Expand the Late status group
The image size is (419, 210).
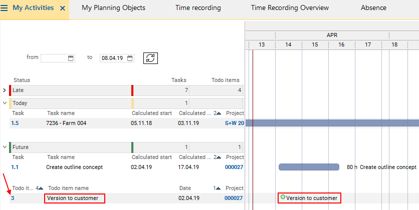5,90
